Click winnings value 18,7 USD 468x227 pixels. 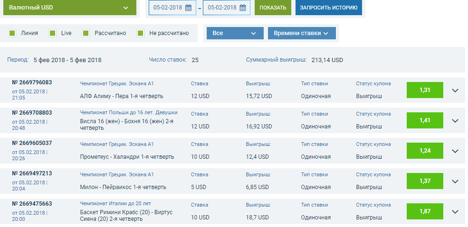(257, 218)
